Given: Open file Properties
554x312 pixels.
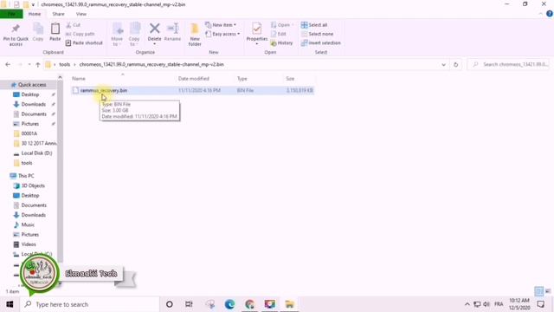Looking at the screenshot, I should [x=257, y=35].
